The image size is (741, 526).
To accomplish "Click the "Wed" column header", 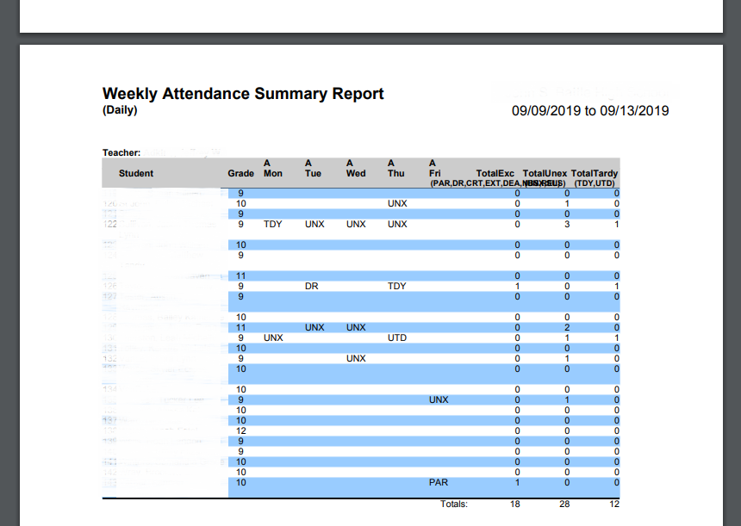I will click(356, 173).
